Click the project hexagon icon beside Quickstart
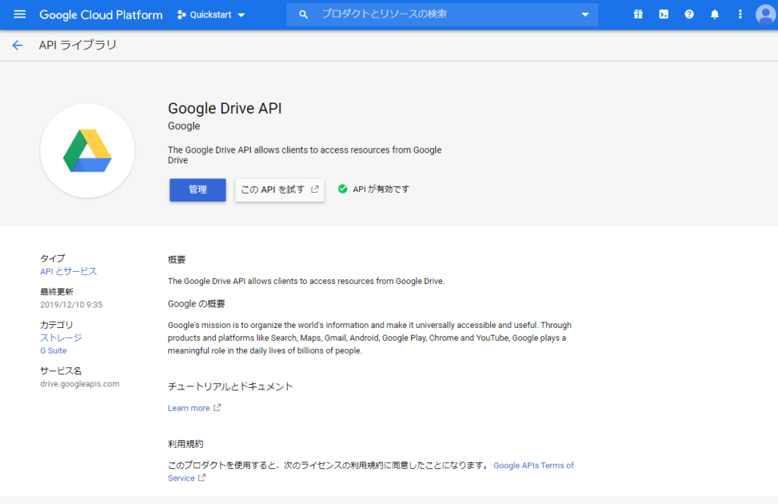The width and height of the screenshot is (778, 504). tap(182, 15)
